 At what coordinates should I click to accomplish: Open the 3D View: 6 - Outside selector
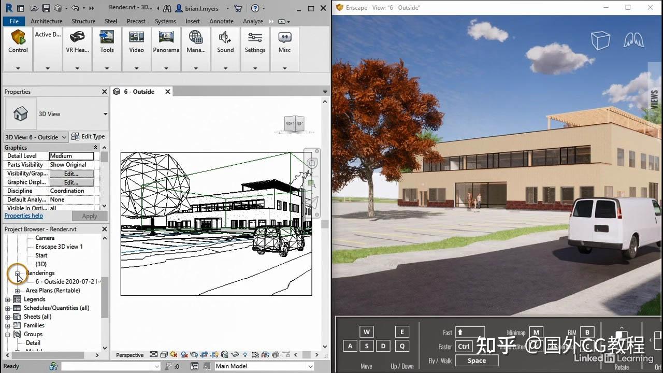(x=35, y=137)
